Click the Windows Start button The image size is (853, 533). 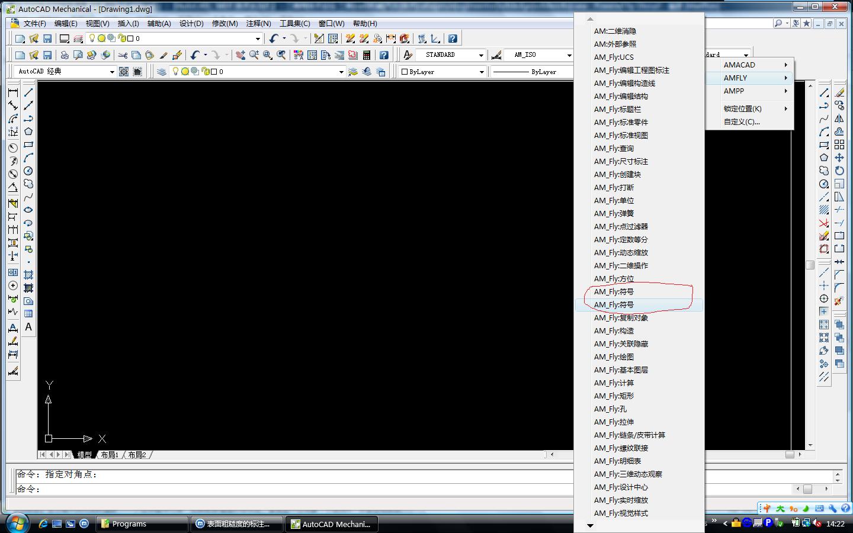tap(17, 524)
